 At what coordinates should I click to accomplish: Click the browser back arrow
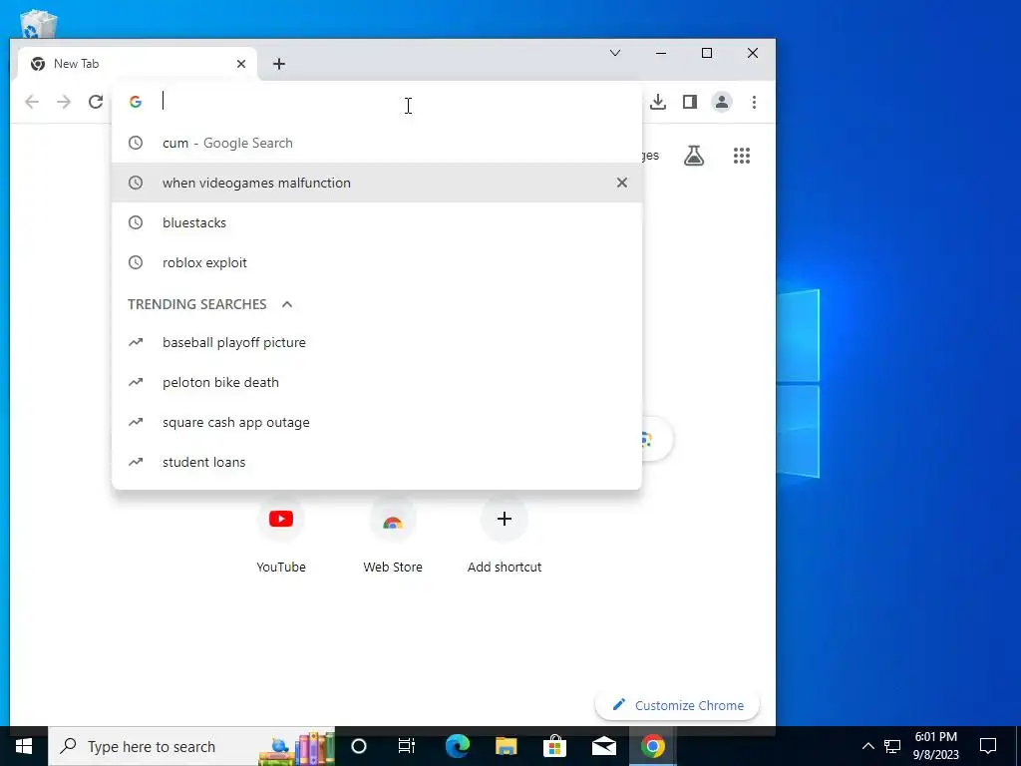click(32, 102)
